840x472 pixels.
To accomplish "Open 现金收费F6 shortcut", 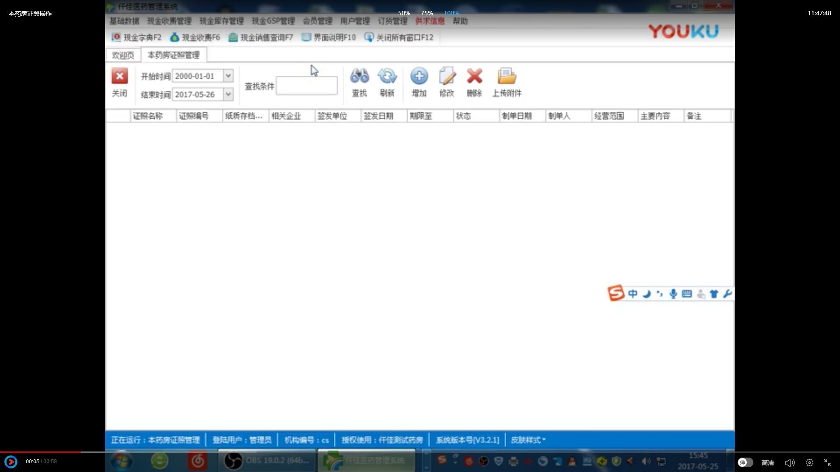I will point(195,38).
